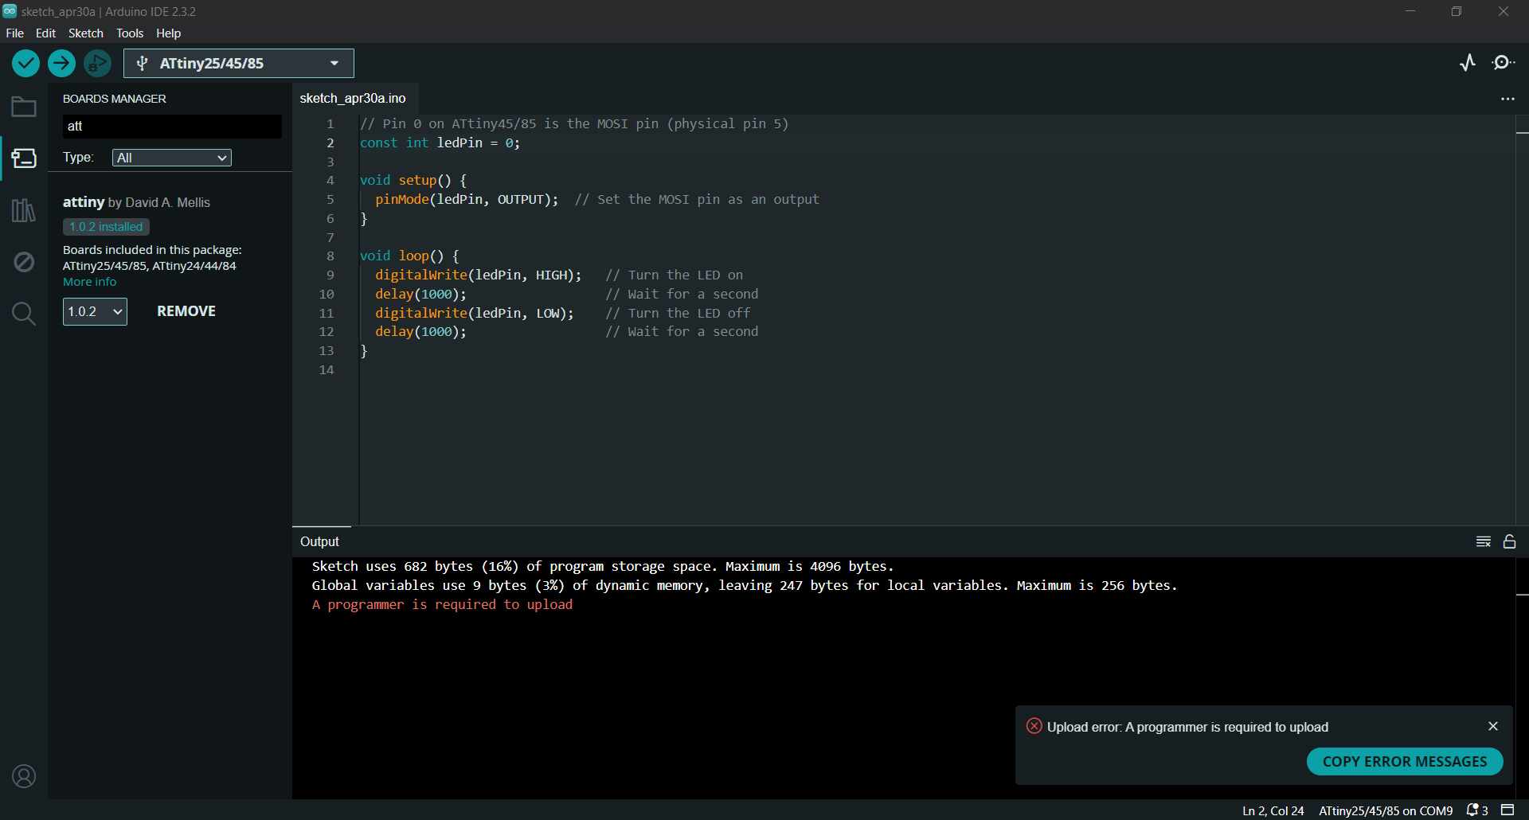1529x820 pixels.
Task: Click the BOARDS MANAGER panel title
Action: pos(114,99)
